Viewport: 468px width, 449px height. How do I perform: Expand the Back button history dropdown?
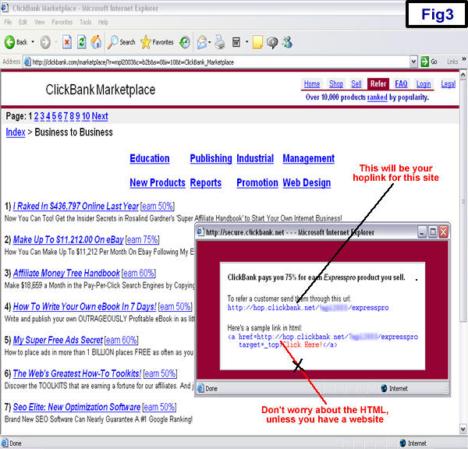[33, 42]
